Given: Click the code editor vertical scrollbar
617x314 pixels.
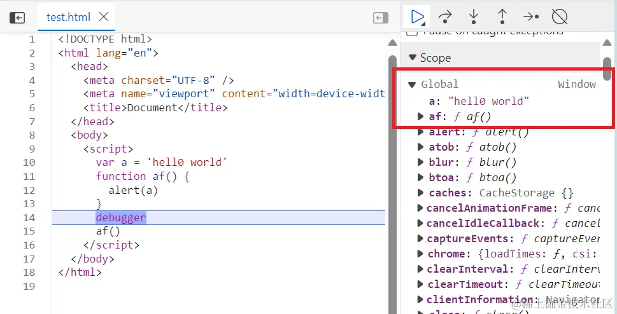Looking at the screenshot, I should [x=392, y=185].
